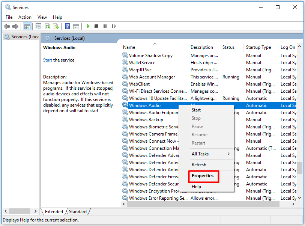Click the Start the service link
Screen dimensions: 305x226
click(x=48, y=60)
